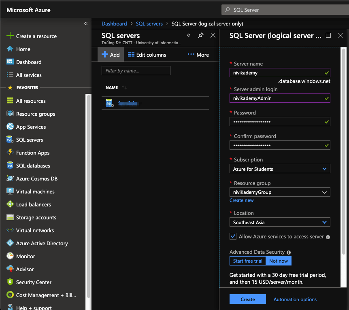The width and height of the screenshot is (349, 310).
Task: Click the SQL Server form scrollbar
Action: coord(344,151)
